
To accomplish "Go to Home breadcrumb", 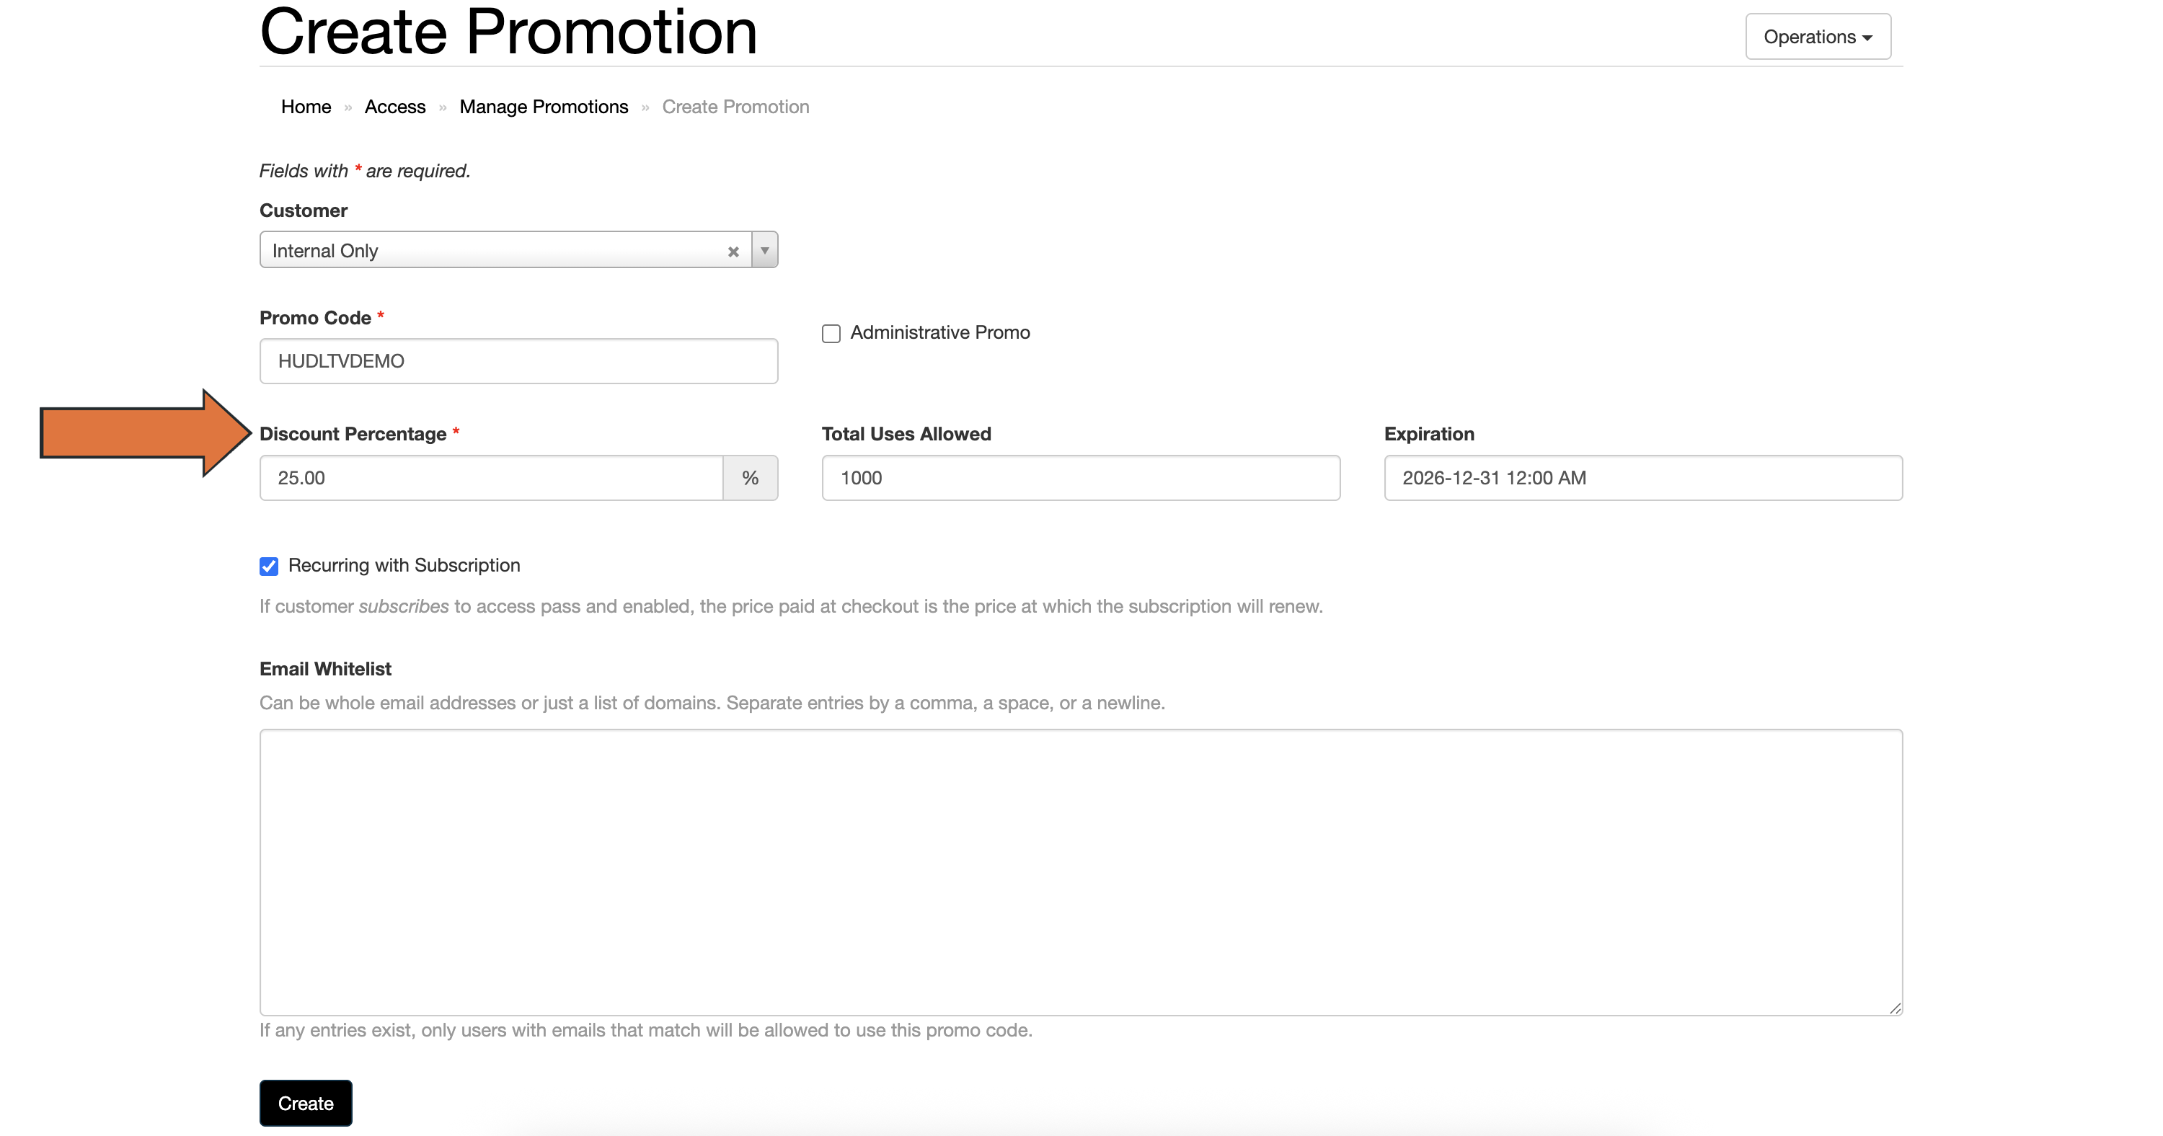I will [x=306, y=107].
